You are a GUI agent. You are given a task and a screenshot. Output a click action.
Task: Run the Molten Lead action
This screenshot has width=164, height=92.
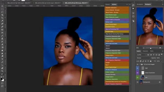pyautogui.click(x=117, y=22)
